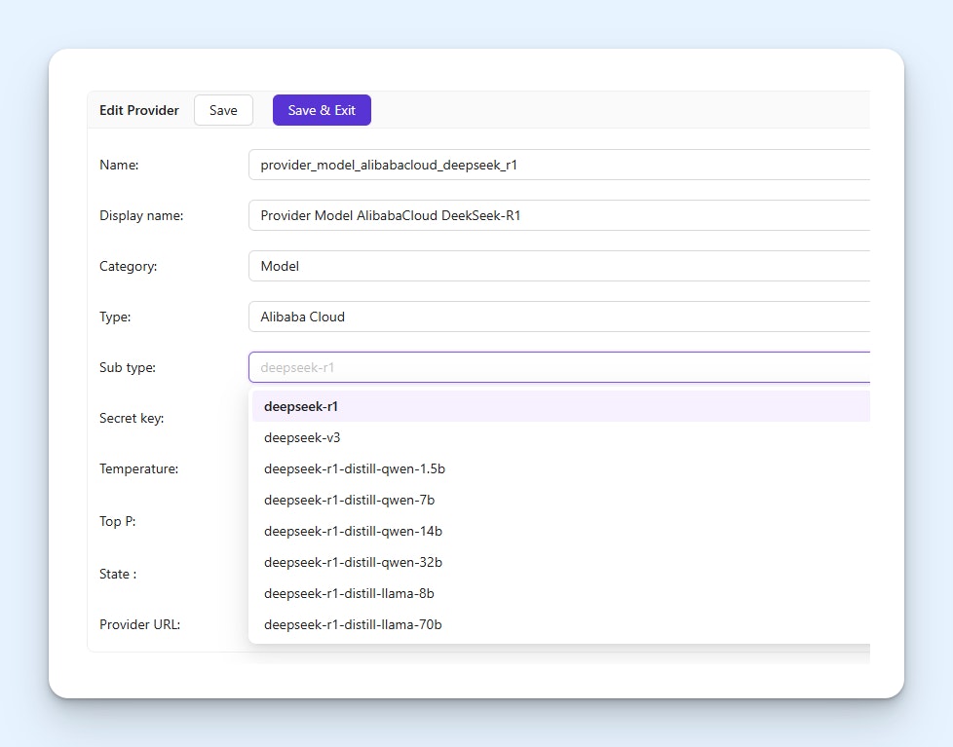Image resolution: width=953 pixels, height=747 pixels.
Task: Choose the deepseek-v3 option
Action: [302, 437]
